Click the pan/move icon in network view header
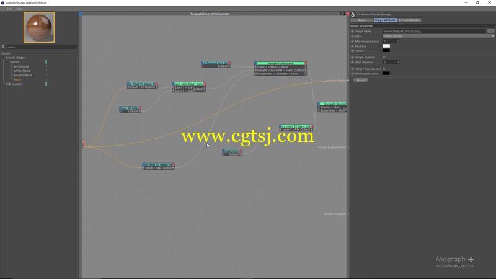Viewport: 496px width, 279px height. pos(340,14)
